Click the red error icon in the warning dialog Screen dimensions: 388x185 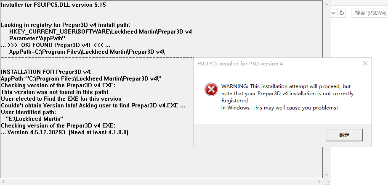[x=211, y=89]
